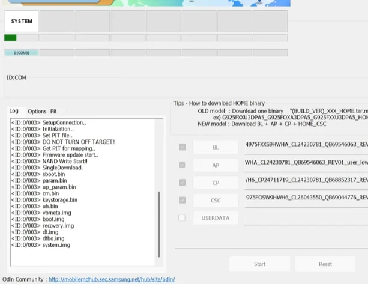
Task: Click the empty USERDATA path field
Action: 306,217
